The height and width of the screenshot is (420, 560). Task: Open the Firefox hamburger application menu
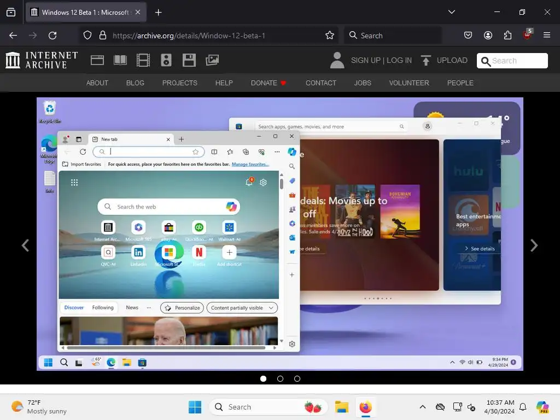[x=547, y=36]
